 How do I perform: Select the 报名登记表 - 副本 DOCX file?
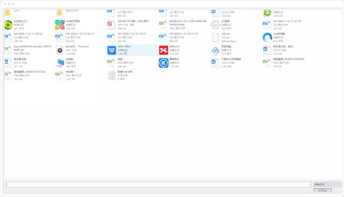(x=278, y=50)
